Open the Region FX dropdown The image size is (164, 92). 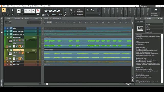click(x=57, y=18)
